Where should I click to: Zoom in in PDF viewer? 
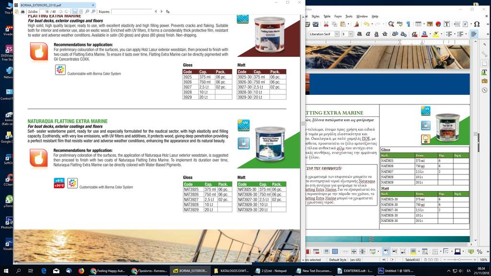point(93,11)
